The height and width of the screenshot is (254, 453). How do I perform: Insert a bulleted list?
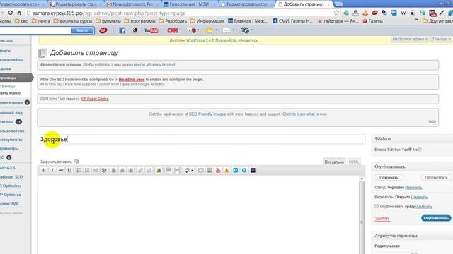79,170
